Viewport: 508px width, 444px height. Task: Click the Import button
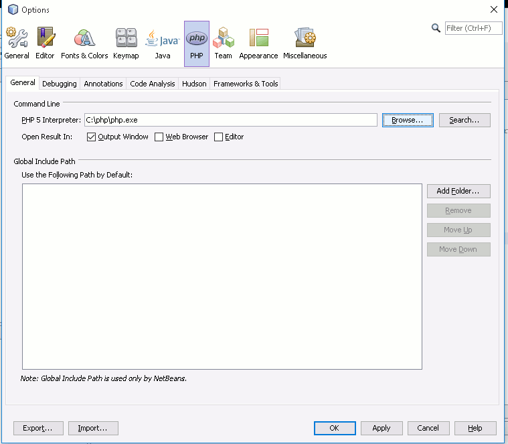[93, 428]
